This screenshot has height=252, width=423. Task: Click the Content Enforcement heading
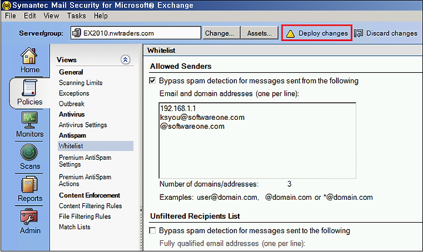(89, 195)
